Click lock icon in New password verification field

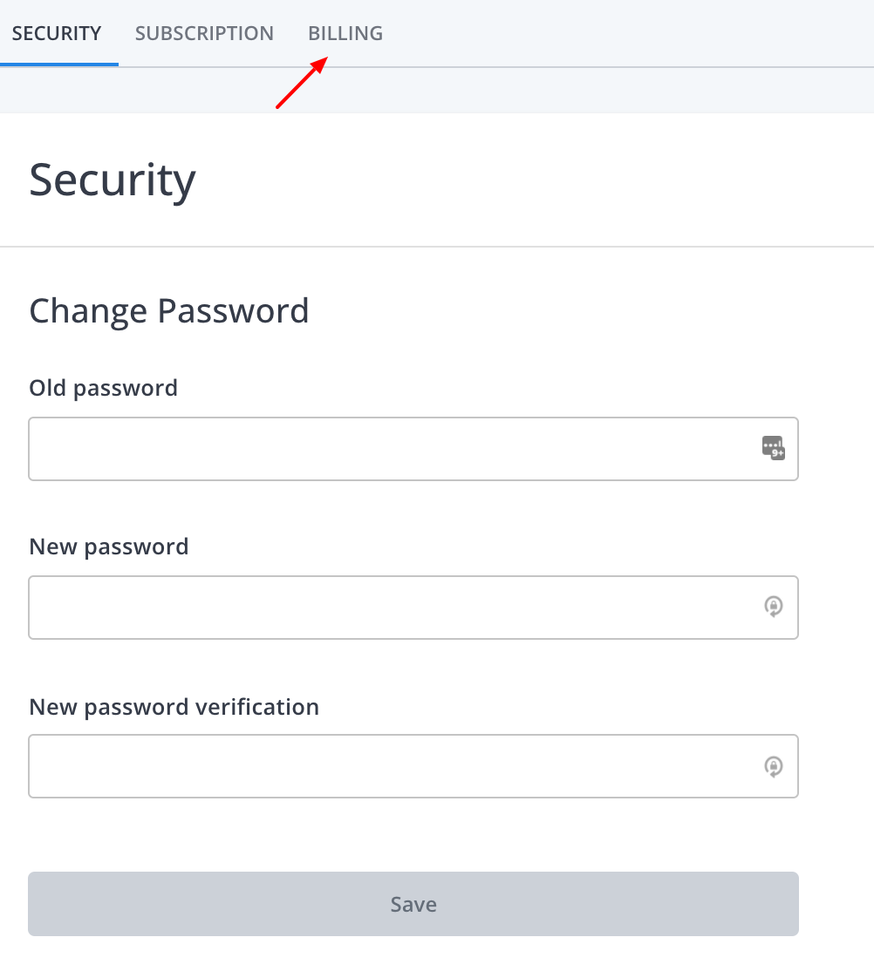click(x=774, y=766)
